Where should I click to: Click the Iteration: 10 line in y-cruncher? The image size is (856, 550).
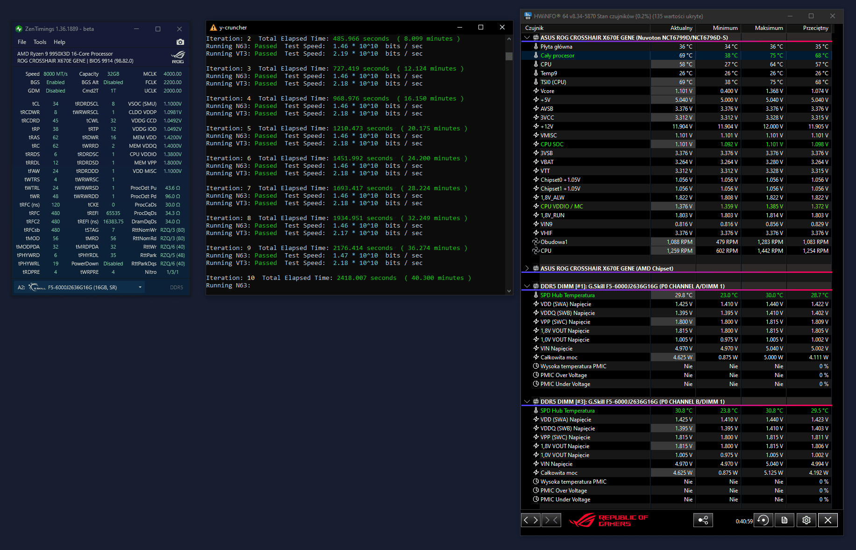coord(339,278)
